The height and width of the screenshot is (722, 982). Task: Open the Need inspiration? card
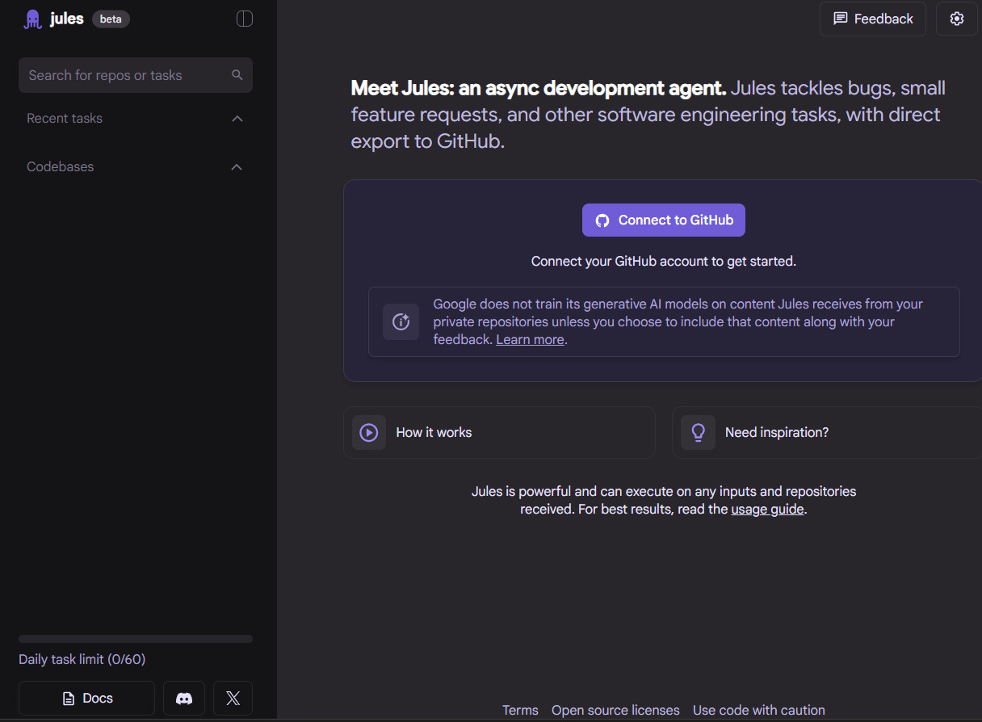pos(827,432)
